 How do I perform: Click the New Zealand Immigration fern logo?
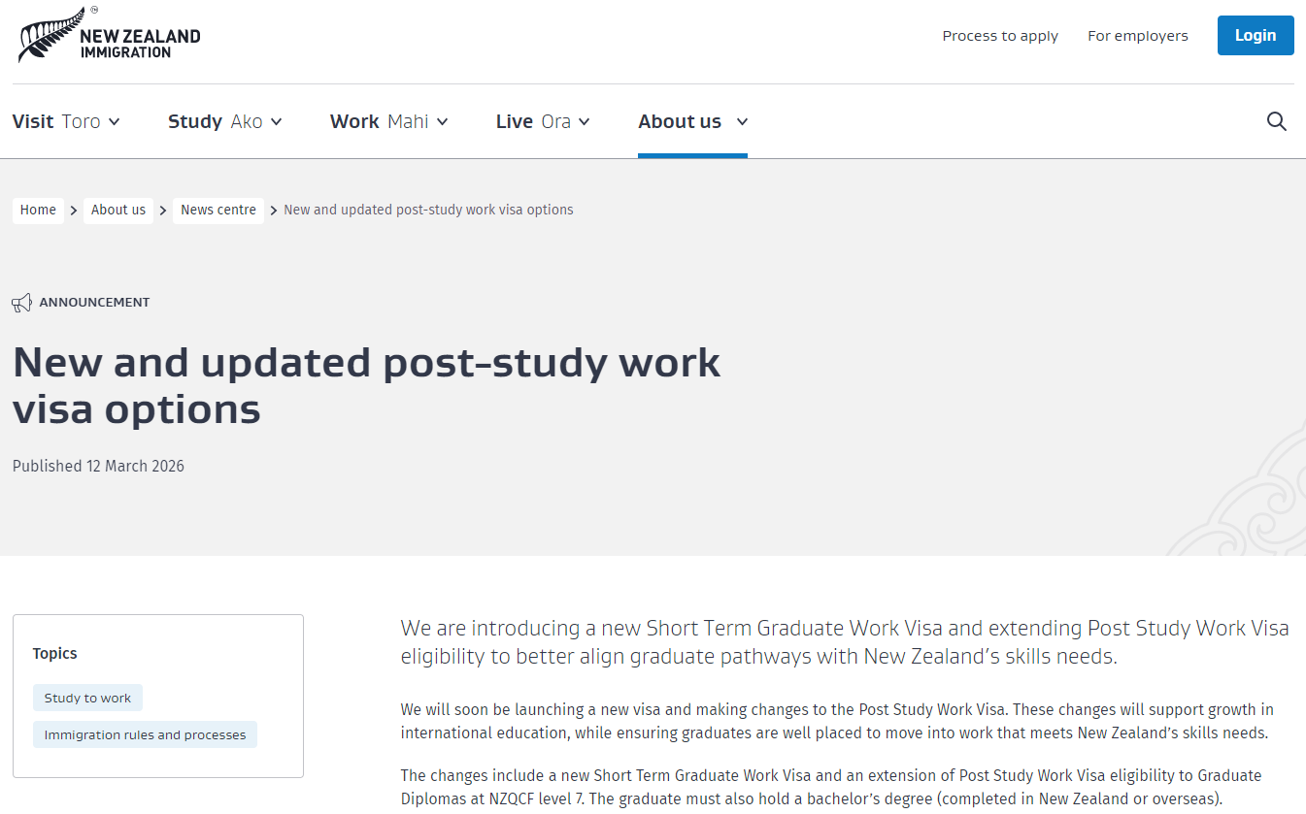point(109,37)
